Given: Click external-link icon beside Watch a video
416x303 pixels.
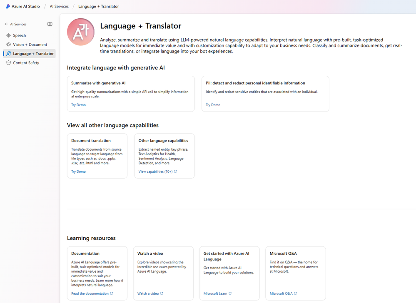Looking at the screenshot, I should click(x=162, y=293).
